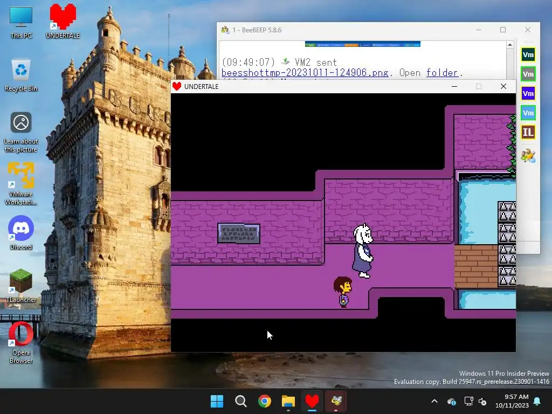This screenshot has width=552, height=414.
Task: Click the gray Vm icon with green border
Action: tap(528, 74)
